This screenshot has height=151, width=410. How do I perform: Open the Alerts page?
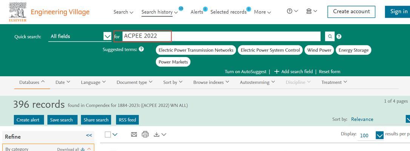(x=197, y=12)
